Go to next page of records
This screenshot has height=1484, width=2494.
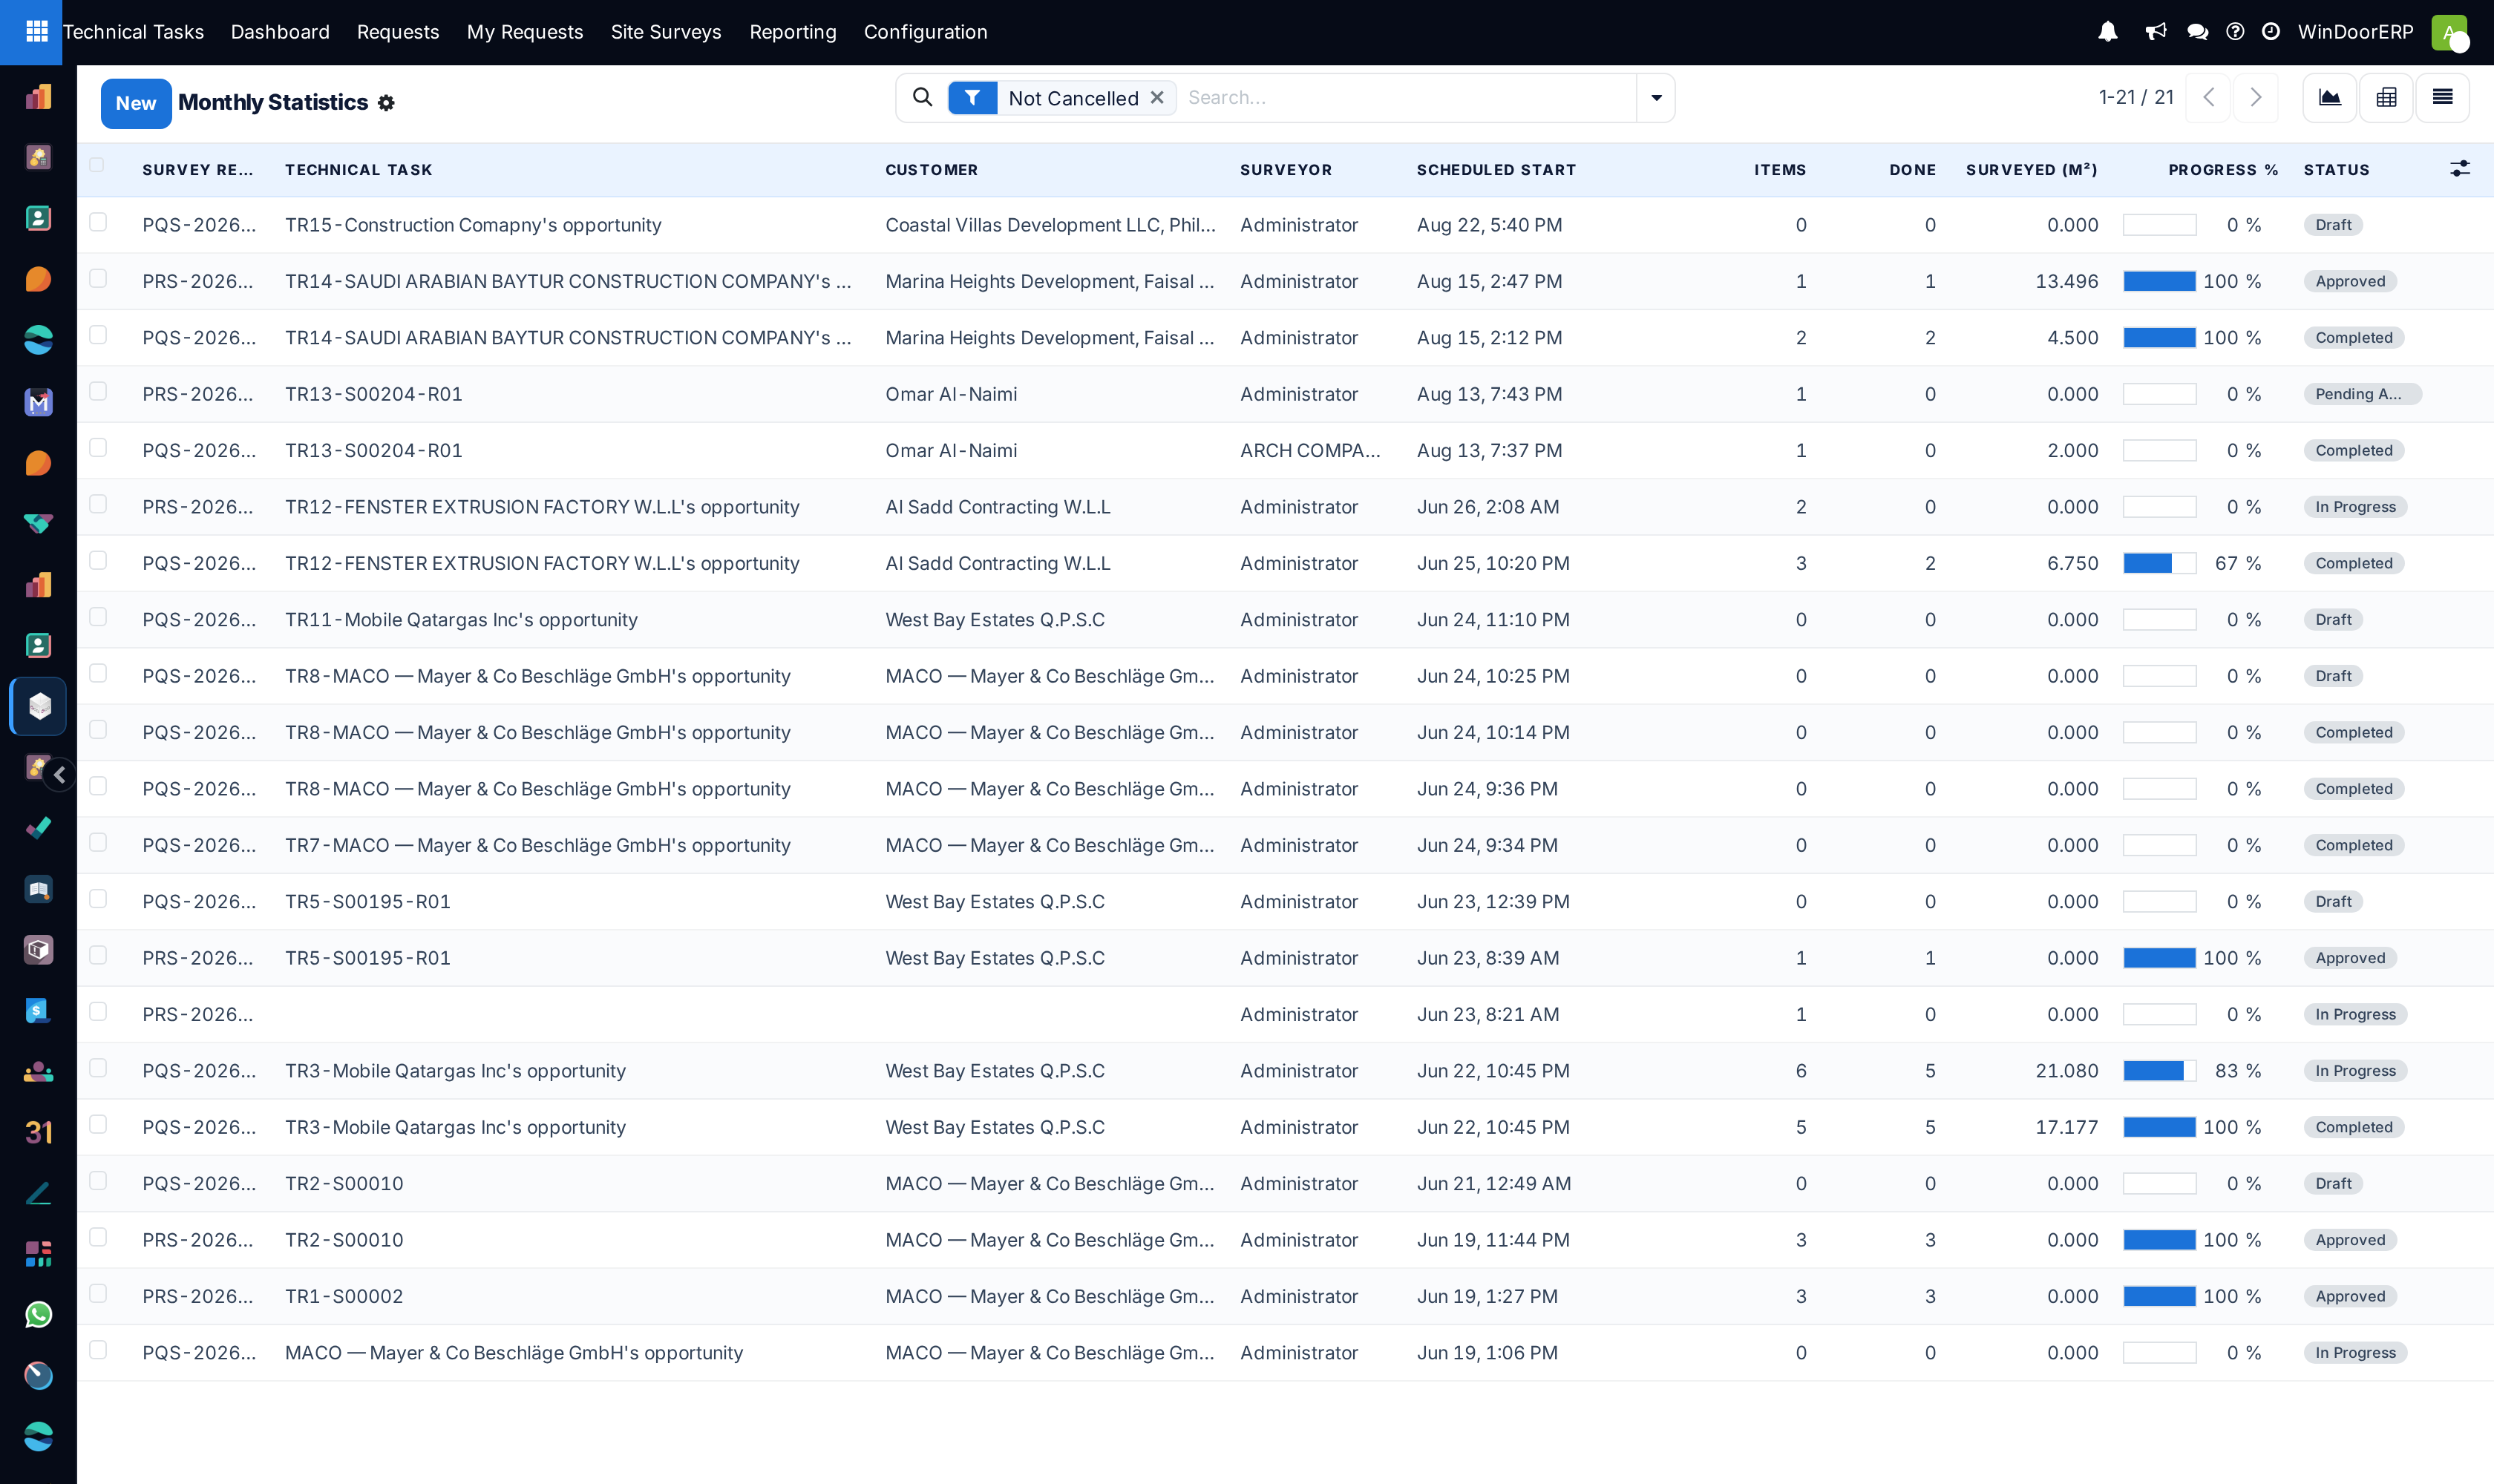pyautogui.click(x=2255, y=97)
